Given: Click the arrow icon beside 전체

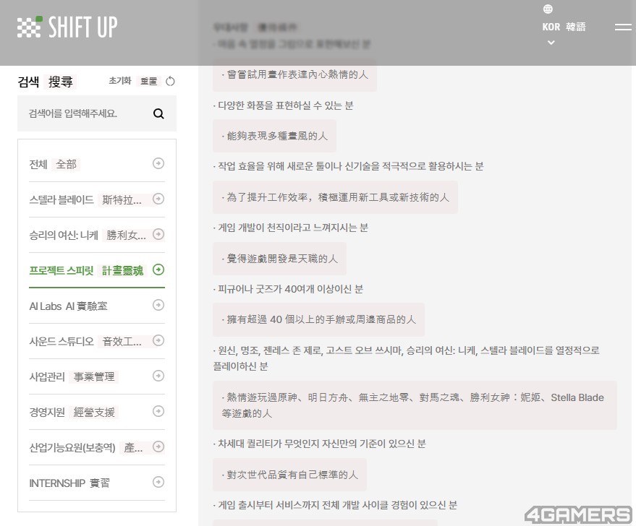Looking at the screenshot, I should pos(158,163).
